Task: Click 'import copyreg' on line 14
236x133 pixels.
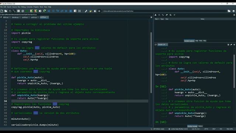Action: pyautogui.click(x=22, y=42)
